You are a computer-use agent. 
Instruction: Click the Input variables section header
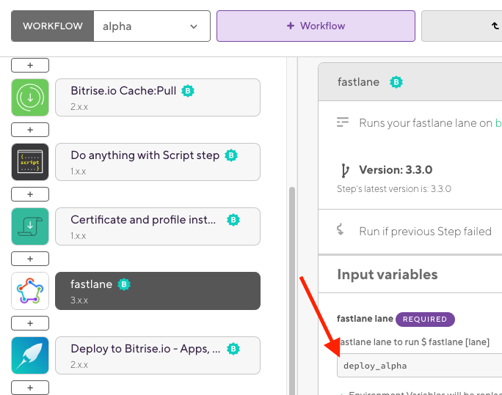pos(388,275)
